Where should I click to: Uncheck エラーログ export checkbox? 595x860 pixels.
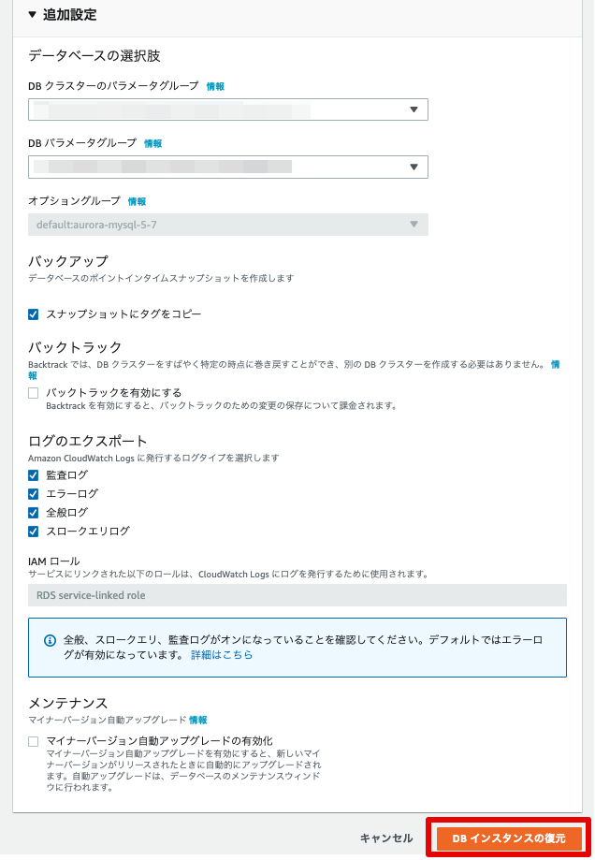point(34,493)
